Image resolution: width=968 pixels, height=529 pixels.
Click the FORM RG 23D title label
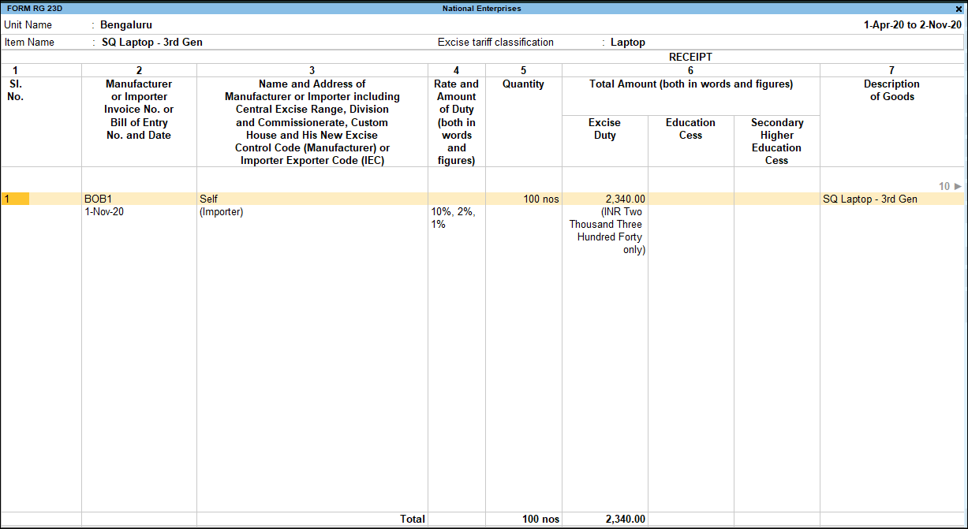point(35,9)
